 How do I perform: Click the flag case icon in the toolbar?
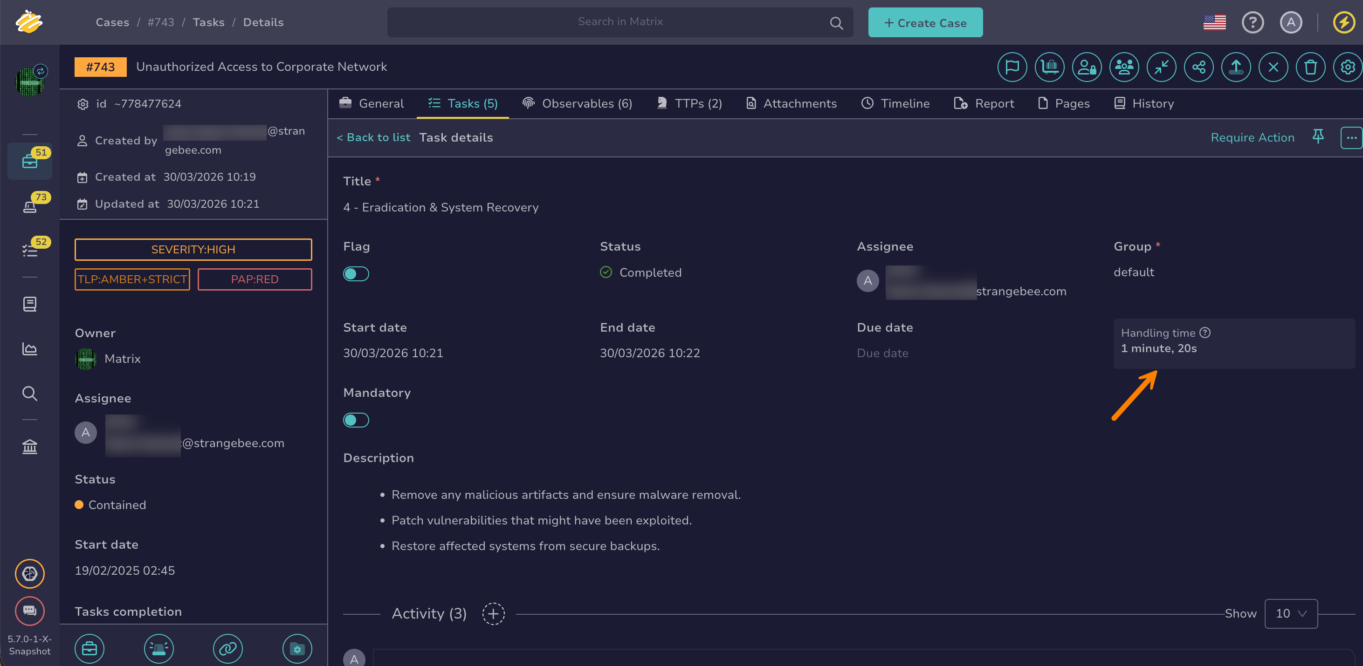[1012, 67]
